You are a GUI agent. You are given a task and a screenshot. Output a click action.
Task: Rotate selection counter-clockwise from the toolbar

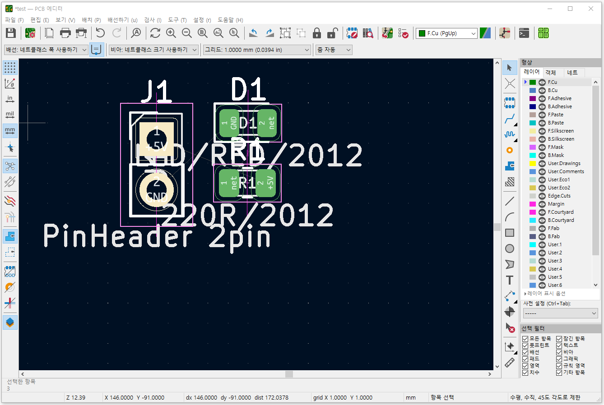pyautogui.click(x=254, y=33)
